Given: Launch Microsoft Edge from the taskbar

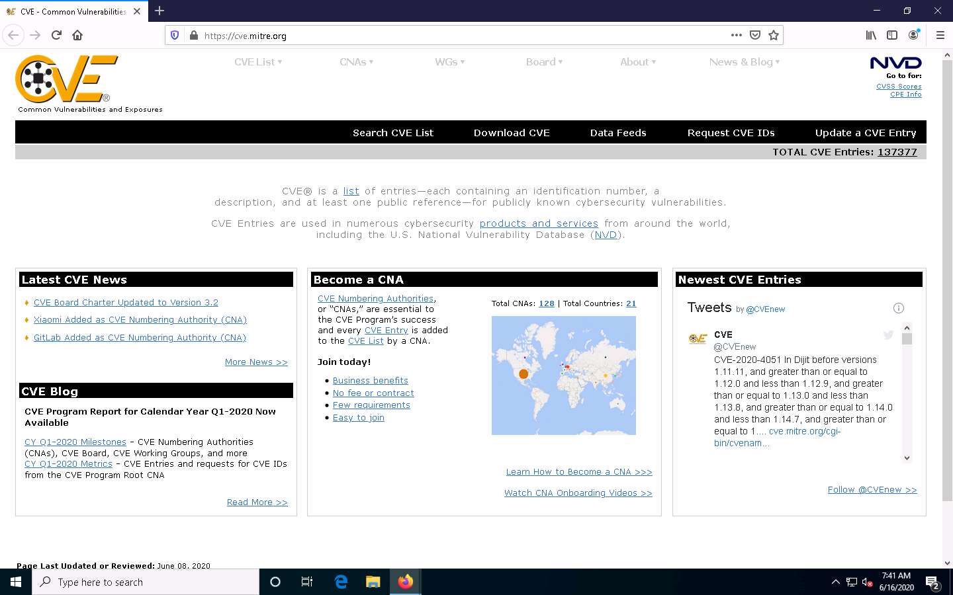Looking at the screenshot, I should point(341,582).
